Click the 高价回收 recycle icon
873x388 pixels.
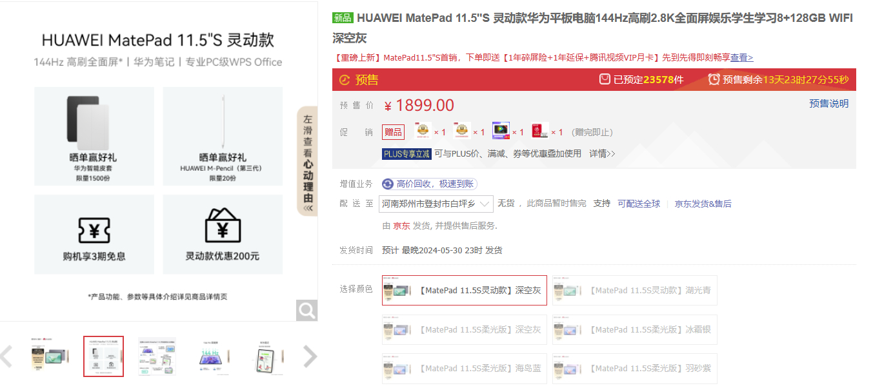click(388, 184)
